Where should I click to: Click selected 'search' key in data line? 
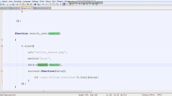[x=43, y=65]
